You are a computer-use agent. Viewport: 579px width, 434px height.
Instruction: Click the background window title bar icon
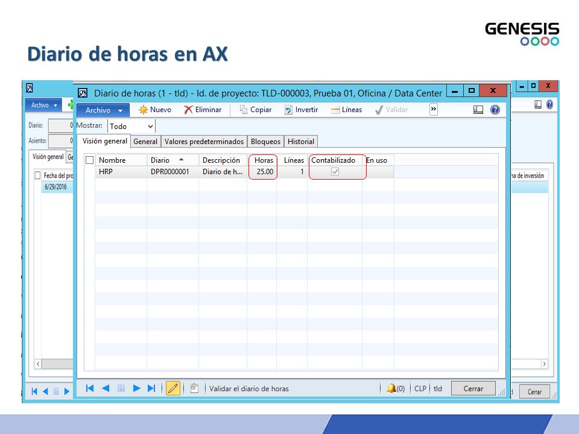coord(30,88)
